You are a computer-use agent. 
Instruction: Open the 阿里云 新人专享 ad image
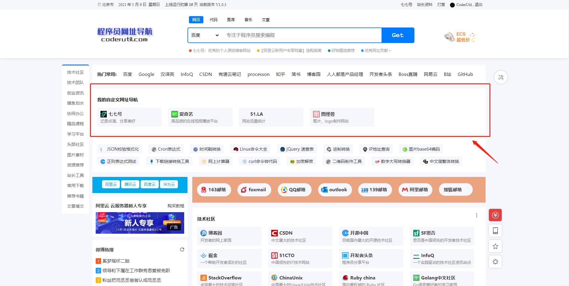coord(140,223)
